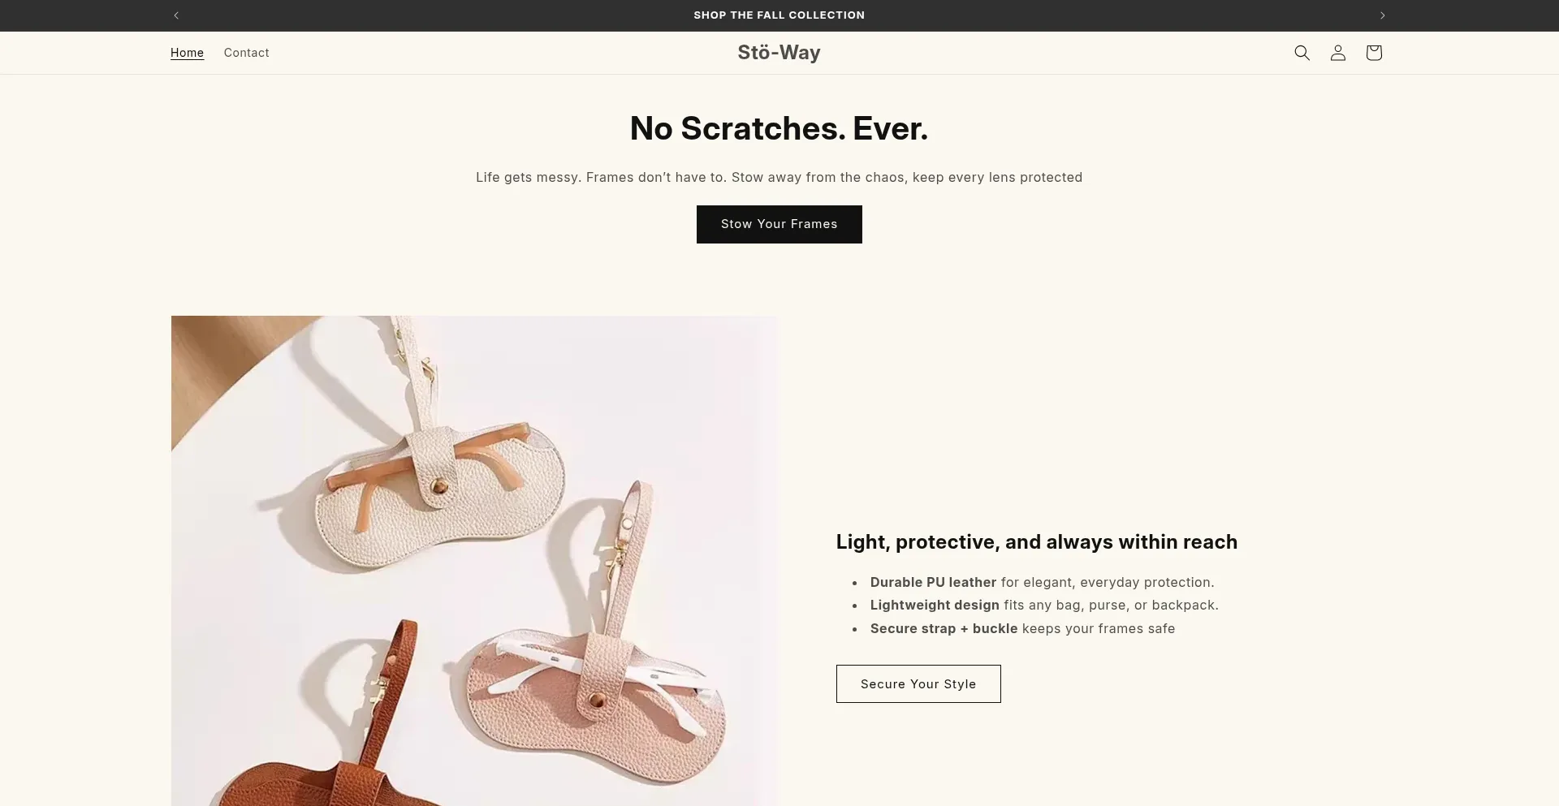The image size is (1559, 806).
Task: Show the previous announcement with left chevron
Action: [176, 15]
